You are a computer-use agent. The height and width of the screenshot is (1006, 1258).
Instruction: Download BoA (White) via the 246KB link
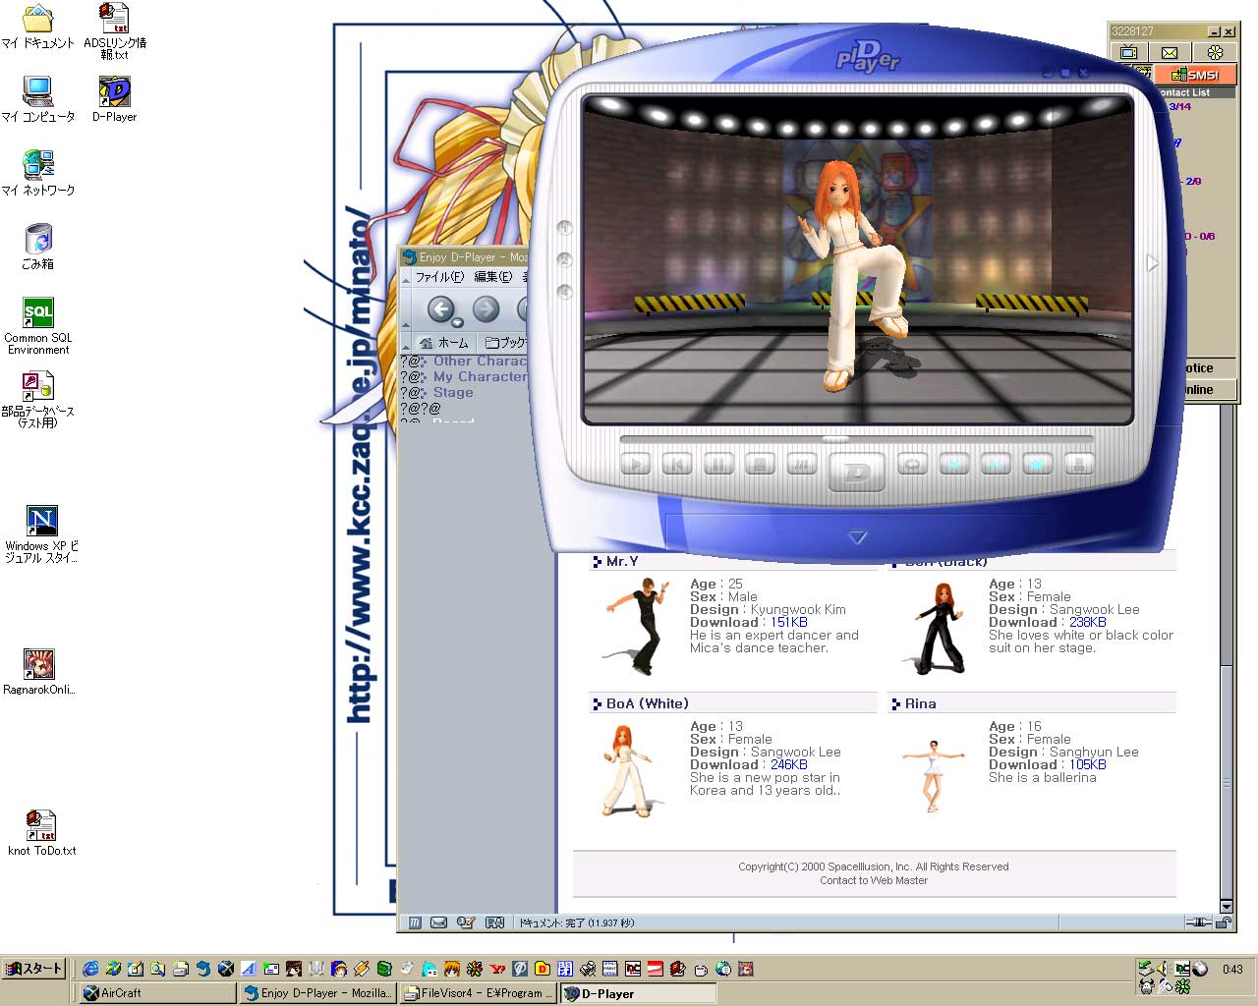click(789, 764)
